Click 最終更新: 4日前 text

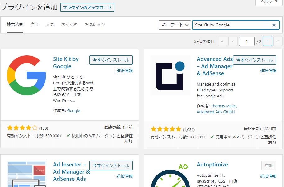pyautogui.click(x=118, y=127)
